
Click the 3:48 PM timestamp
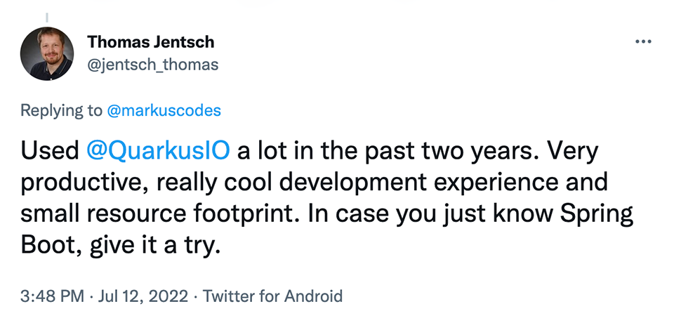tap(52, 296)
